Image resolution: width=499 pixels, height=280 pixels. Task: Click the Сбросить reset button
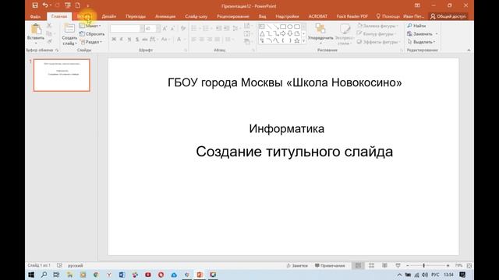click(92, 33)
